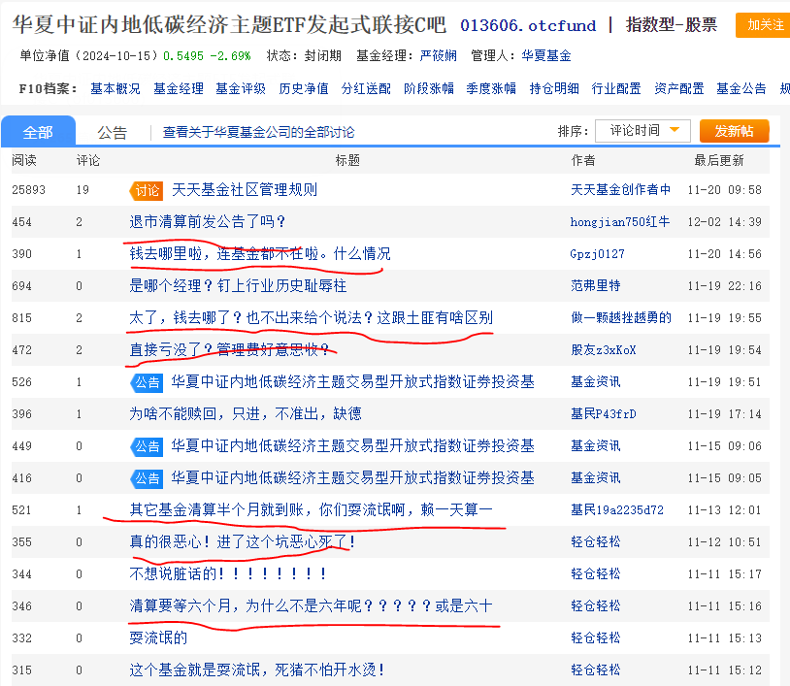Image resolution: width=790 pixels, height=686 pixels.
Task: Open the 行业配置 F10 link
Action: click(x=616, y=88)
